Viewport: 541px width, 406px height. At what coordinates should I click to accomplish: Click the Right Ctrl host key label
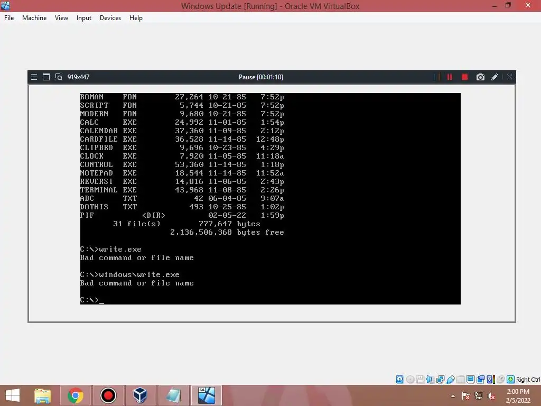pos(528,380)
